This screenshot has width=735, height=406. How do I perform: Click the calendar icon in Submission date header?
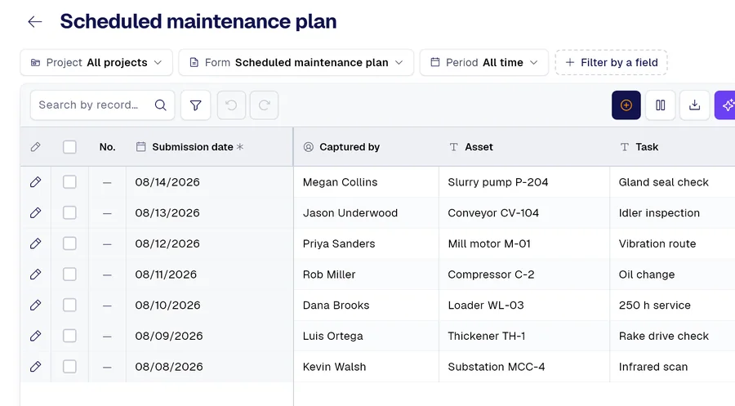click(x=140, y=147)
